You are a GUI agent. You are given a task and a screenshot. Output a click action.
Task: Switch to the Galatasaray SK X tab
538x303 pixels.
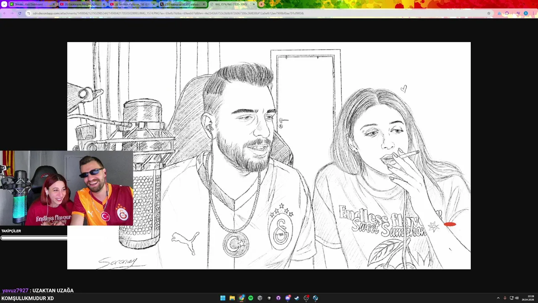(x=182, y=4)
